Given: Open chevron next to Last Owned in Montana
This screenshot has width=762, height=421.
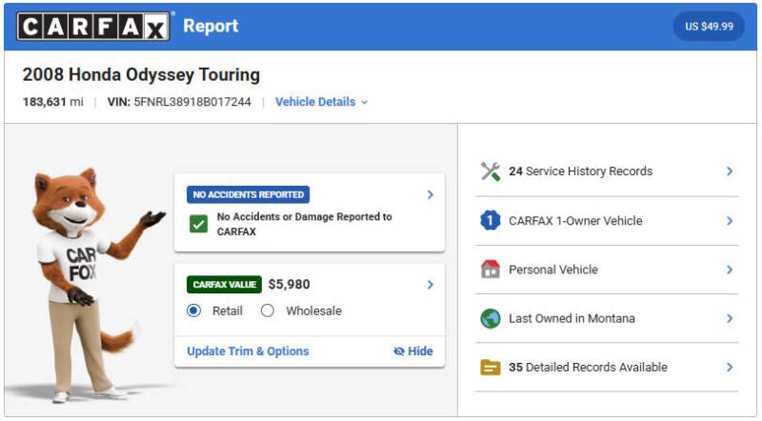Looking at the screenshot, I should pos(730,318).
